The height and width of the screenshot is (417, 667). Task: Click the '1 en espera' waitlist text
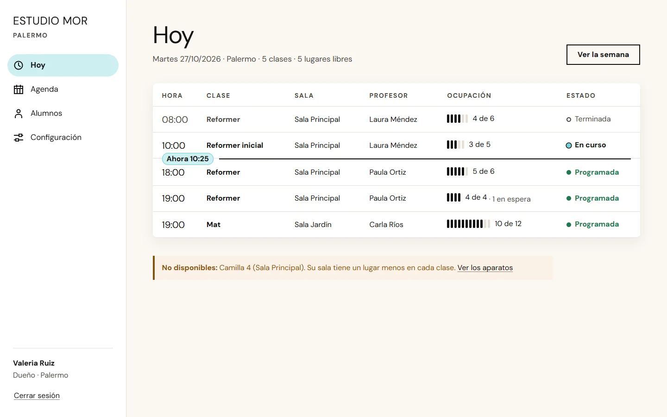(x=511, y=199)
